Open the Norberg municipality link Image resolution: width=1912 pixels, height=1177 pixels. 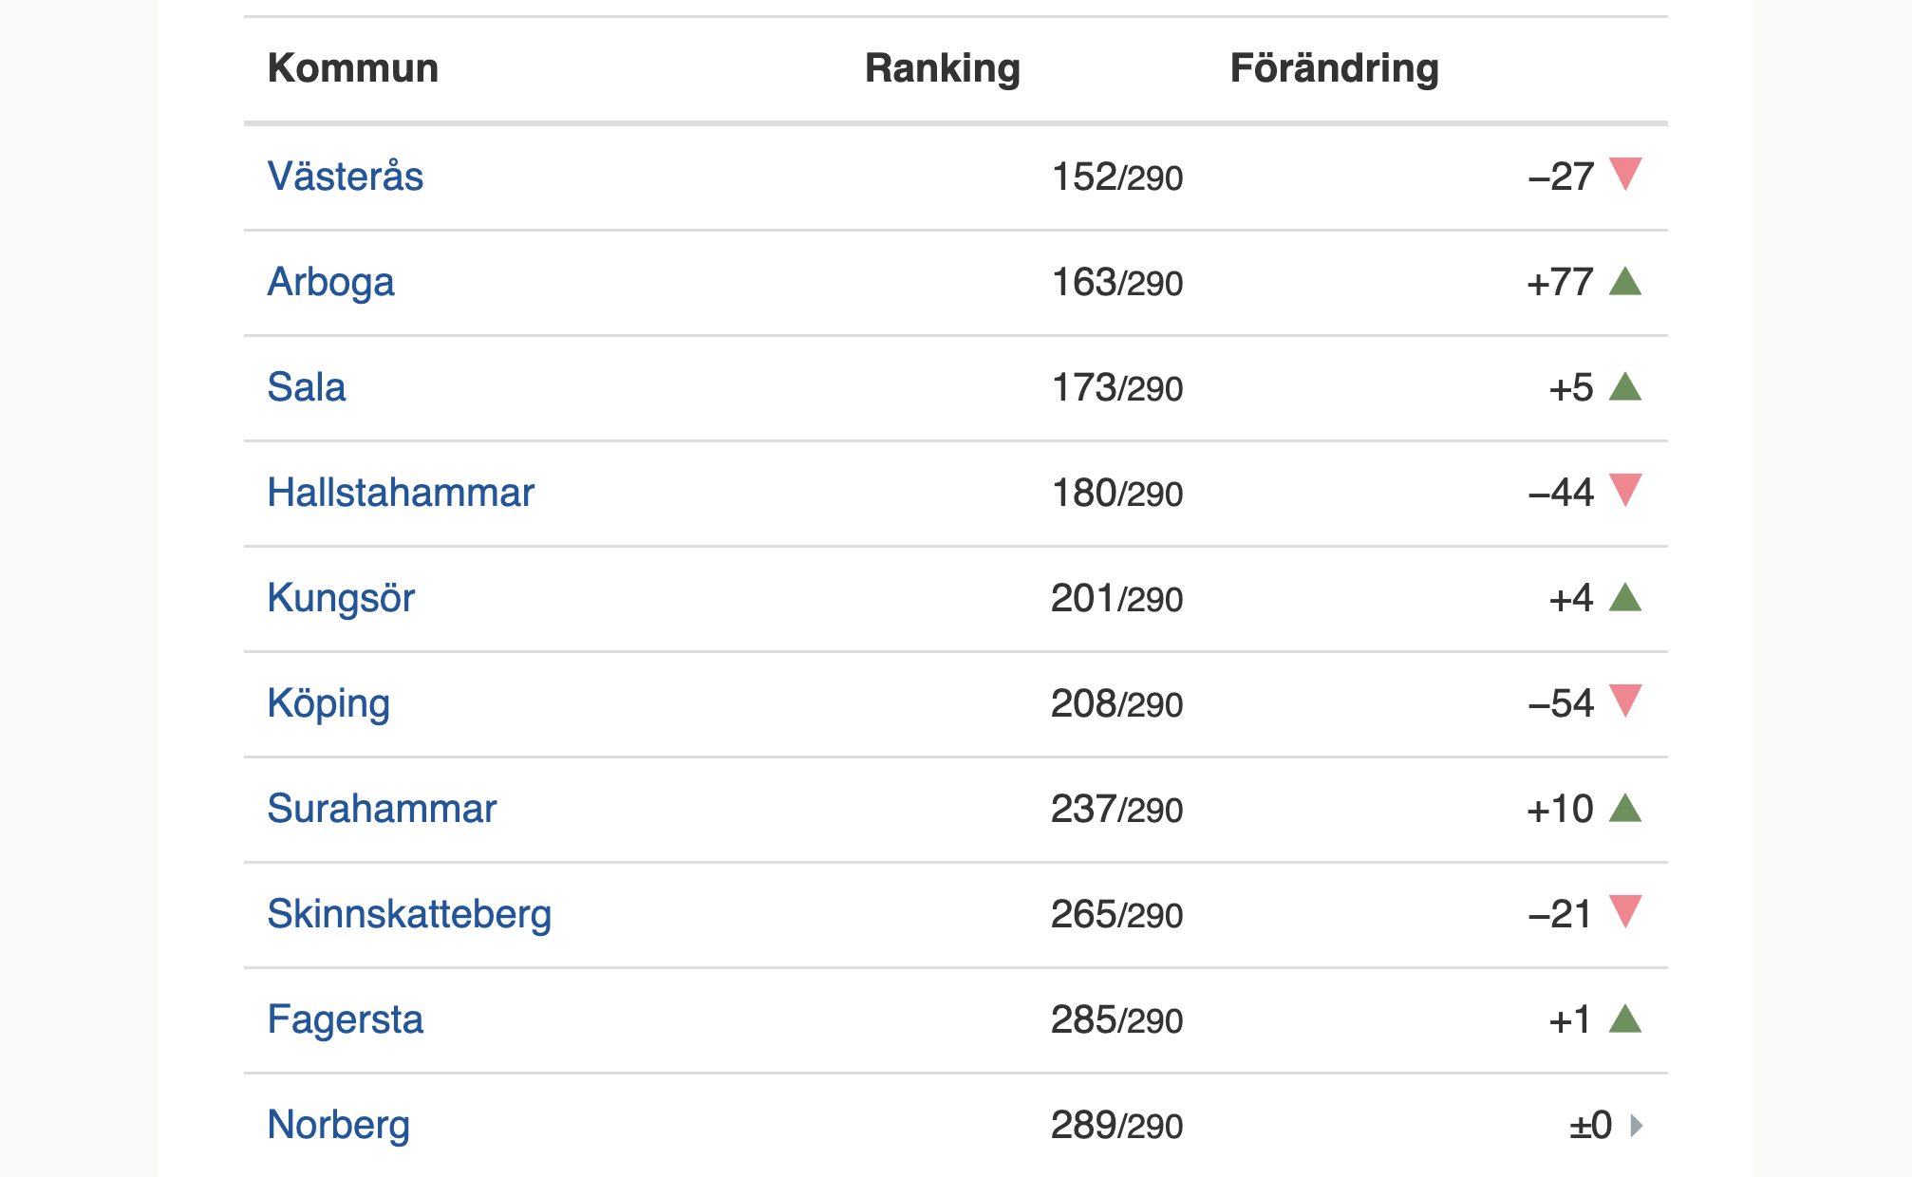tap(338, 1125)
